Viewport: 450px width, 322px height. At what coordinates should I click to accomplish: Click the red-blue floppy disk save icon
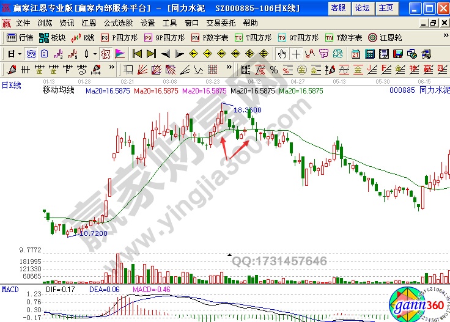399,53
